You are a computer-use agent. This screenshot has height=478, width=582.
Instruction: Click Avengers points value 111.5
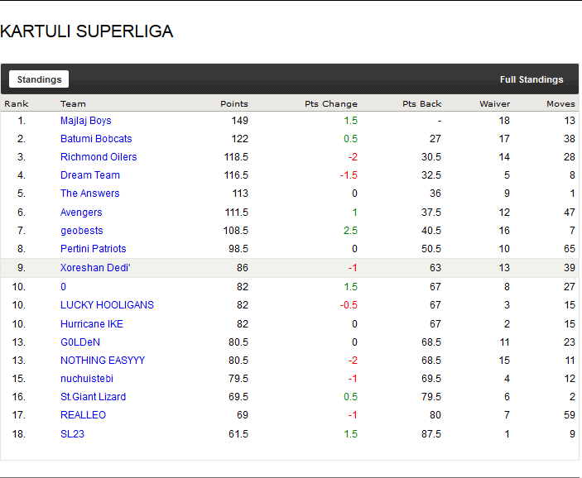pos(237,213)
